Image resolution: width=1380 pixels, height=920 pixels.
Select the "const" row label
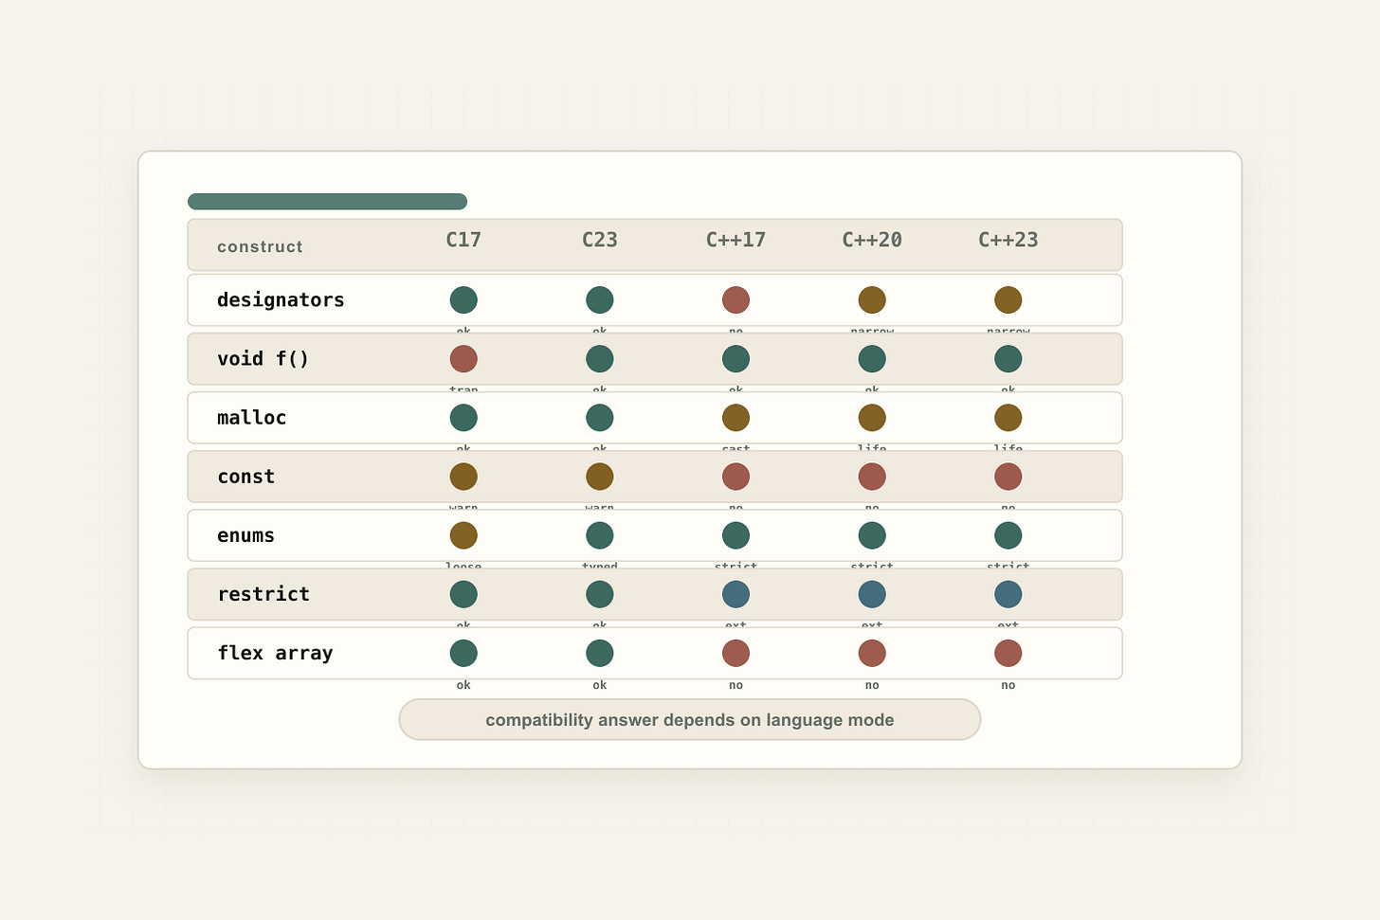245,477
